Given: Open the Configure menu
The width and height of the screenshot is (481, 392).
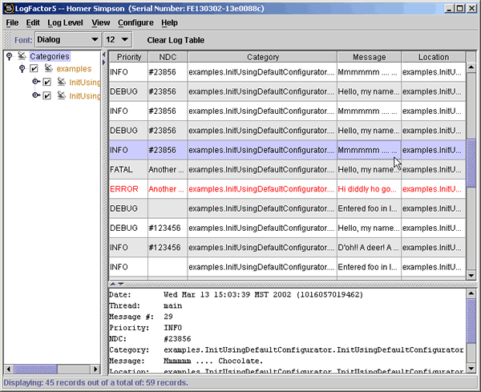Looking at the screenshot, I should pyautogui.click(x=135, y=22).
